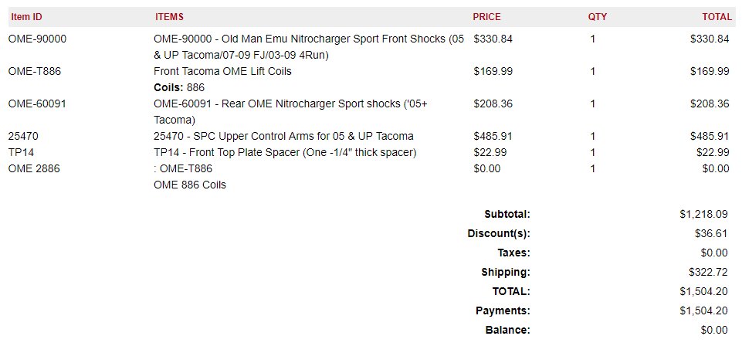Click the Subtotal amount $1,218.09
Viewport: 742px width, 363px height.
click(x=703, y=215)
